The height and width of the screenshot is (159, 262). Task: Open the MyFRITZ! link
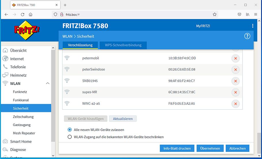click(x=203, y=26)
